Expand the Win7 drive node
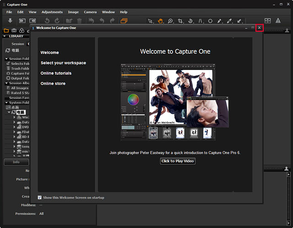Image resolution: width=293 pixels, height=228 pixels. (x=14, y=117)
